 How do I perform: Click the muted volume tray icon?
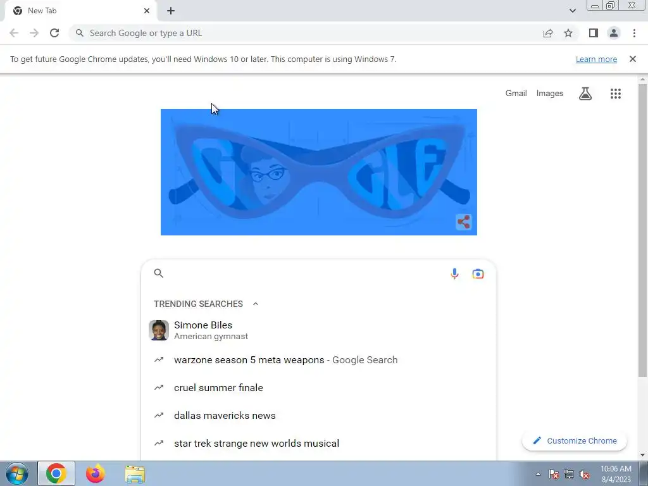pyautogui.click(x=584, y=474)
